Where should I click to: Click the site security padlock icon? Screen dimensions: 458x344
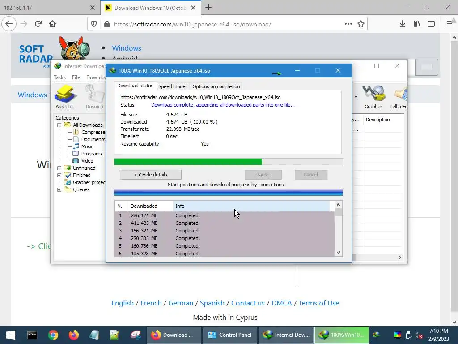107,24
